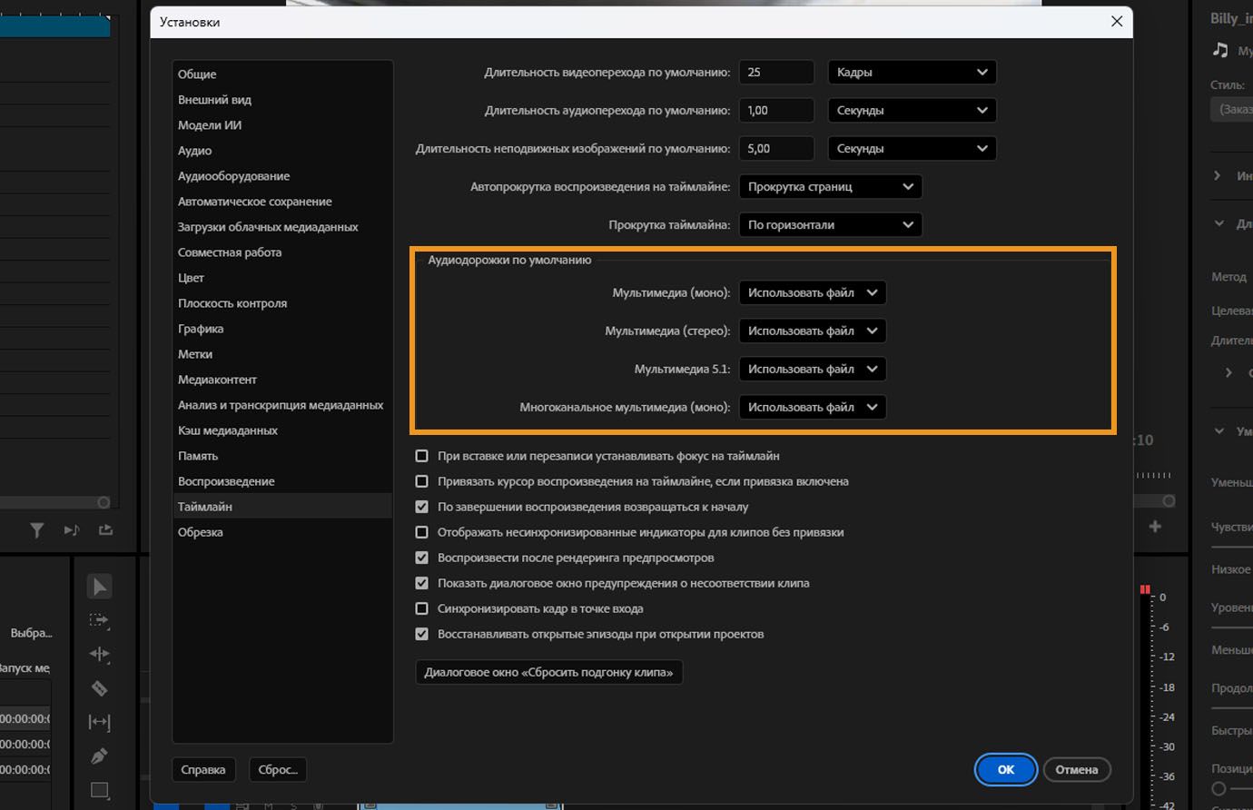Pick the Razor tool

click(99, 688)
